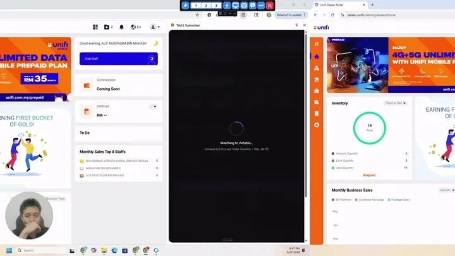The image size is (455, 256).
Task: Click the taskbar Search box
Action: 41,250
